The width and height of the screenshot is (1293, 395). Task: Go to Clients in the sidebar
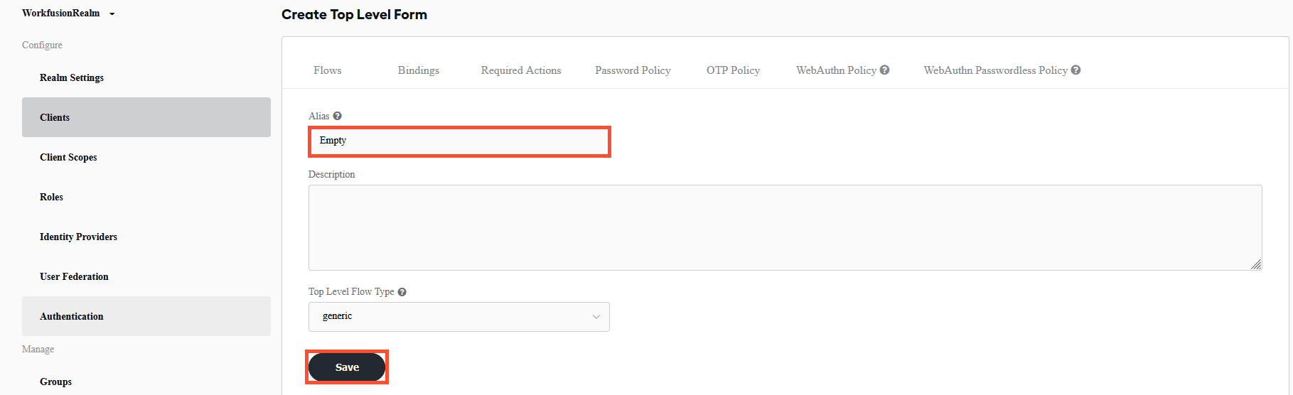coord(55,117)
